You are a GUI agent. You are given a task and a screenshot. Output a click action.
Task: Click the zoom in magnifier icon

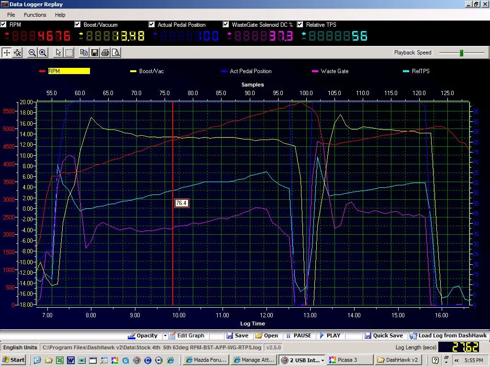click(x=43, y=53)
